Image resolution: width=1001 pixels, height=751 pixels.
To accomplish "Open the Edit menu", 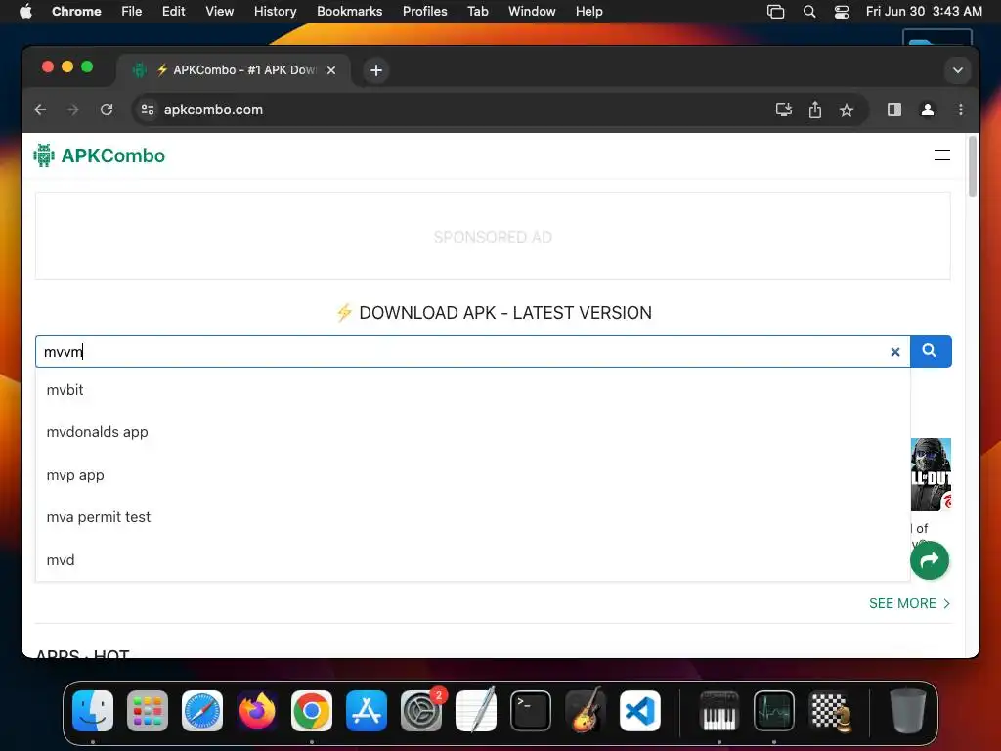I will pos(174,12).
